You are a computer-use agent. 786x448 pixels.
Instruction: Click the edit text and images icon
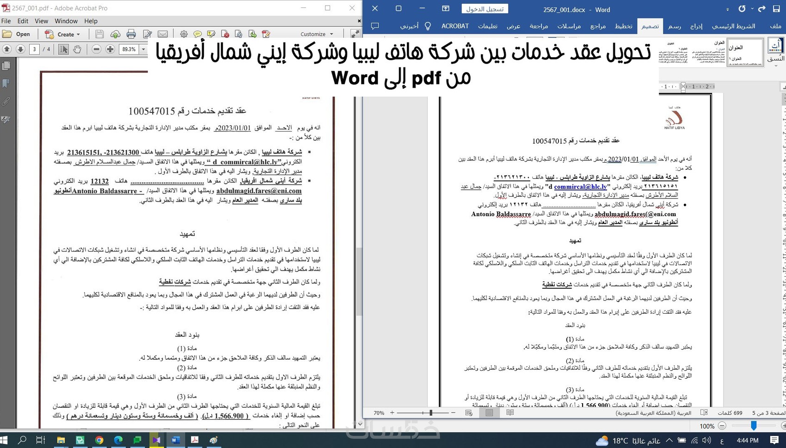pos(147,34)
